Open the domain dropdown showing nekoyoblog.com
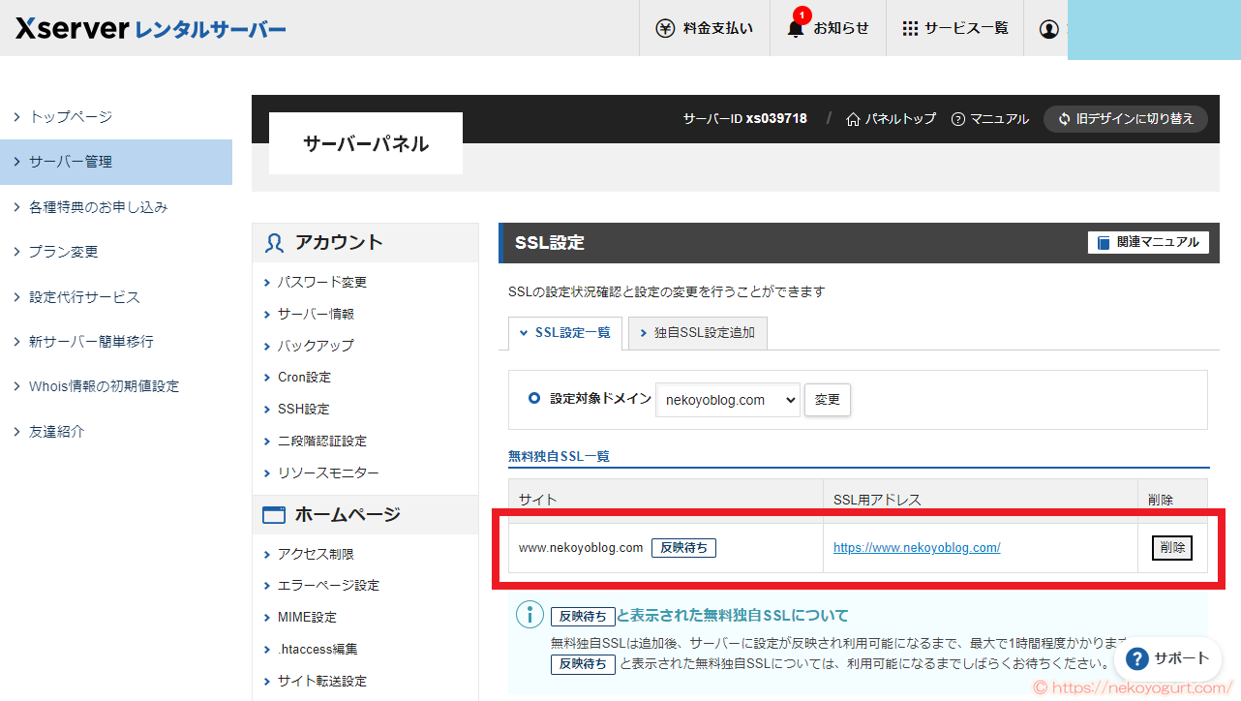Image resolution: width=1241 pixels, height=701 pixels. [x=727, y=398]
